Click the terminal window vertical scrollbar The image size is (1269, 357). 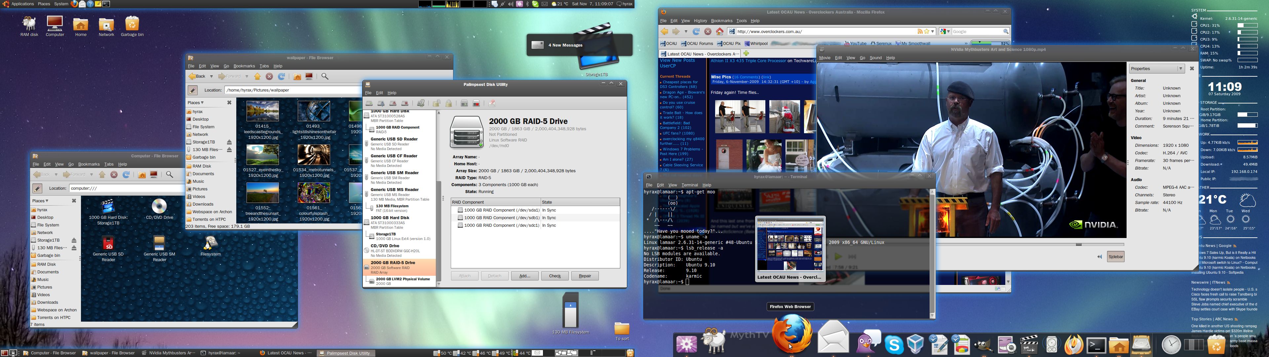(932, 254)
